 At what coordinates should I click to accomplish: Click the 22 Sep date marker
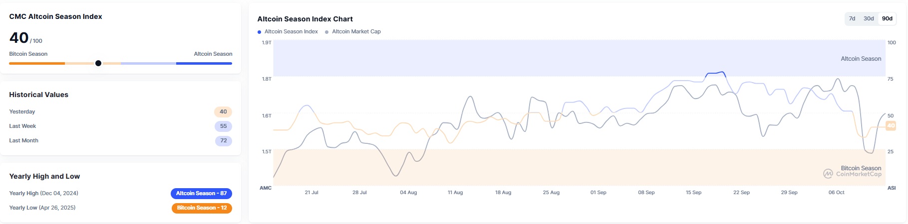click(741, 193)
